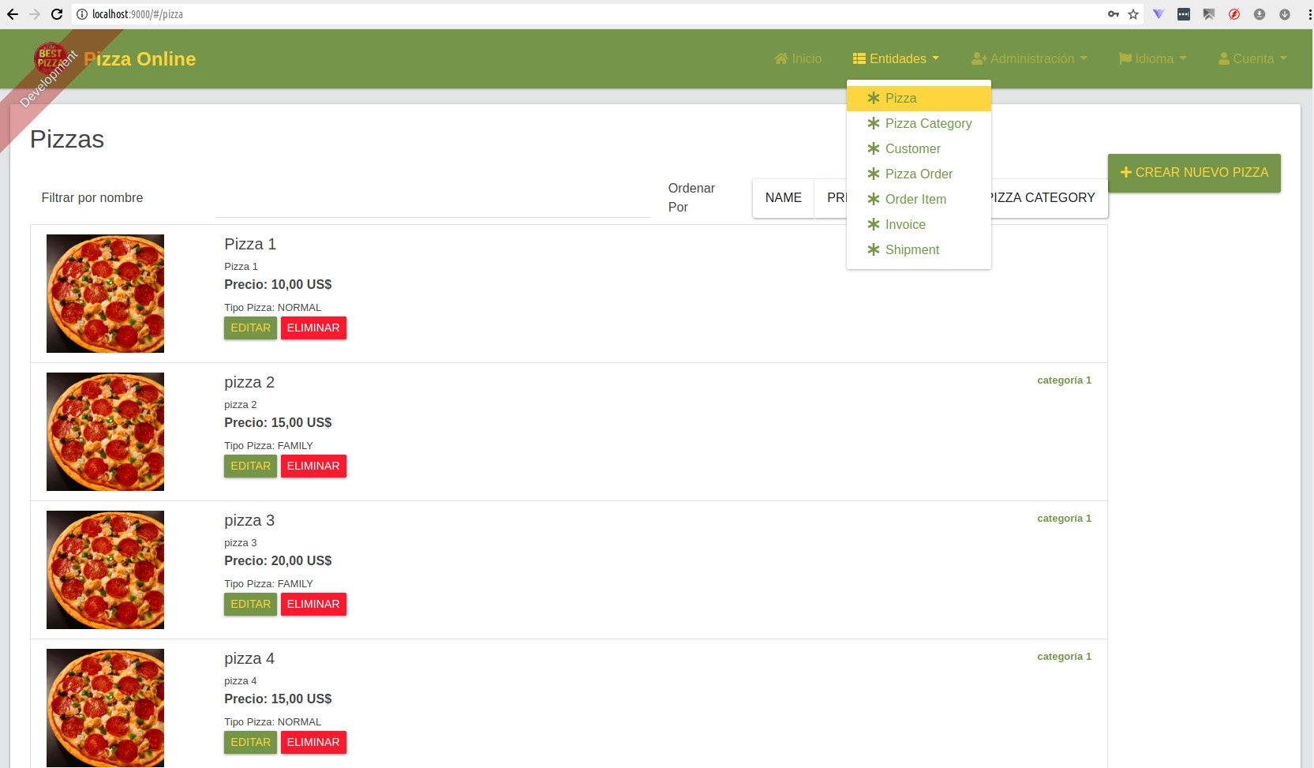Click the site info icon in address bar
Viewport: 1314px width, 768px height.
tap(81, 14)
